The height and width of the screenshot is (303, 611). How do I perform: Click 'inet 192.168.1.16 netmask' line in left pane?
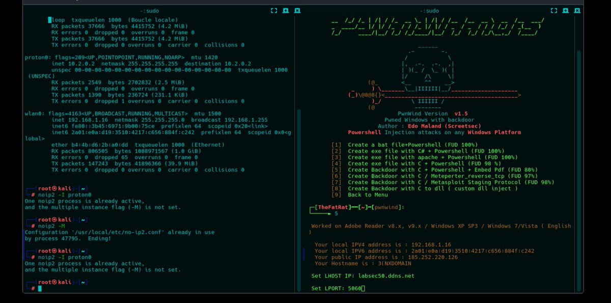coord(159,120)
